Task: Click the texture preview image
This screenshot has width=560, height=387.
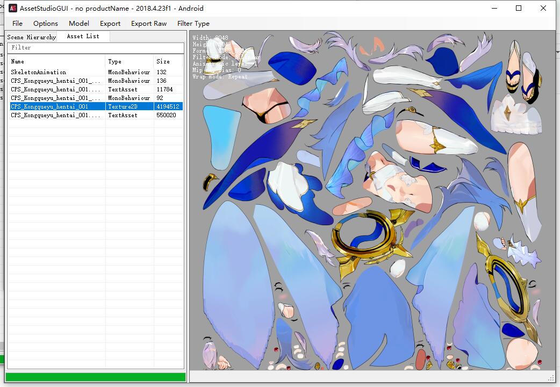Action: (372, 200)
